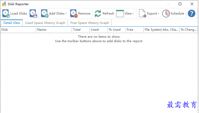Click the Schedule clock icon
Image resolution: width=199 pixels, height=113 pixels.
coord(166,13)
